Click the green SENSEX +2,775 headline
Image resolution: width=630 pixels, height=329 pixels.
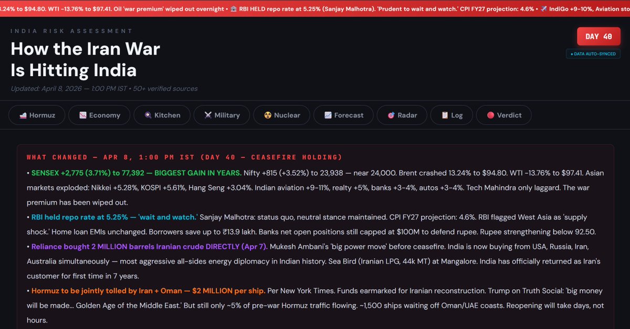coord(136,173)
